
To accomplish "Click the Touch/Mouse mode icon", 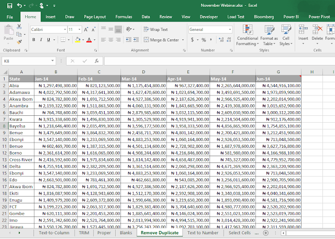I will click(x=41, y=6).
